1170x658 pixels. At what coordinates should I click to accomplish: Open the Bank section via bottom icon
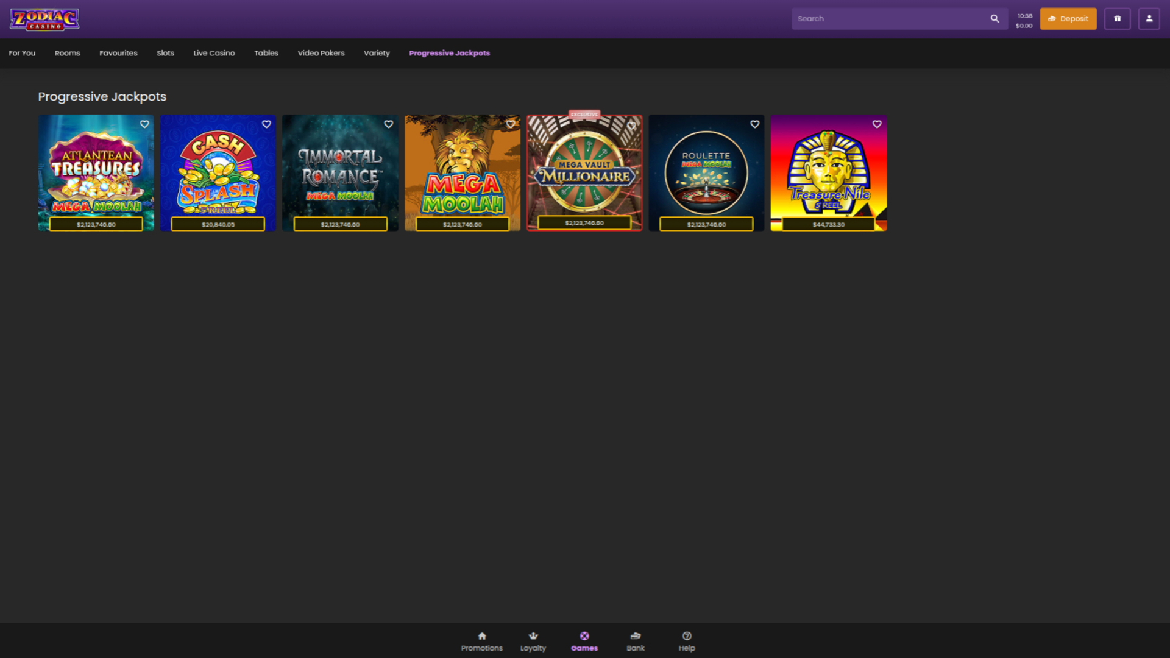[636, 641]
